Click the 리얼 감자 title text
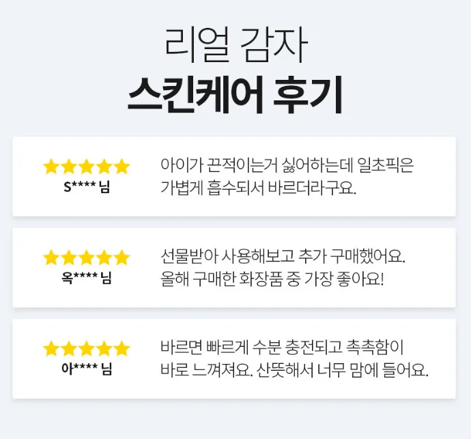The width and height of the screenshot is (471, 439). [x=236, y=45]
